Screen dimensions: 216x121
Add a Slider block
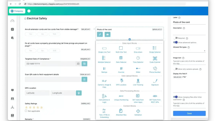pyautogui.click(x=138, y=70)
